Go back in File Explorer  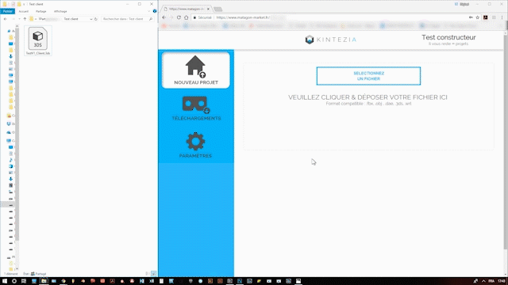click(6, 19)
